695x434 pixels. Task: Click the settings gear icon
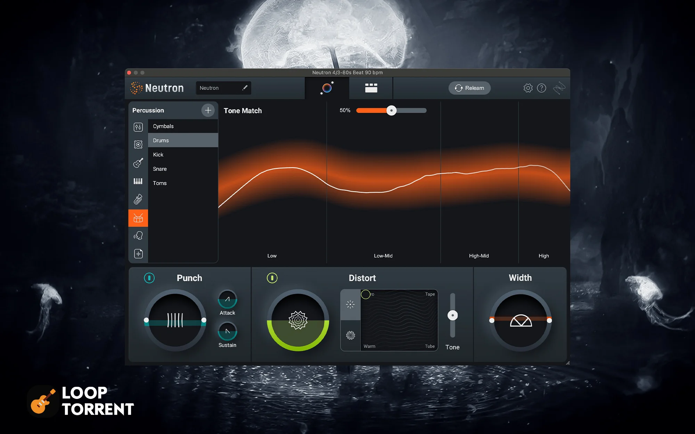528,88
